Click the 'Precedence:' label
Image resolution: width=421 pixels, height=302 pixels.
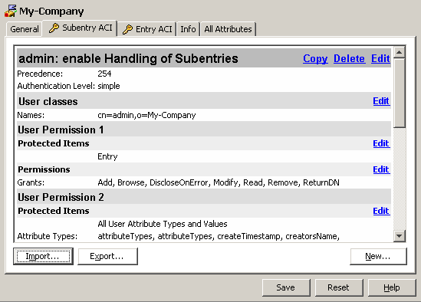tap(40, 74)
